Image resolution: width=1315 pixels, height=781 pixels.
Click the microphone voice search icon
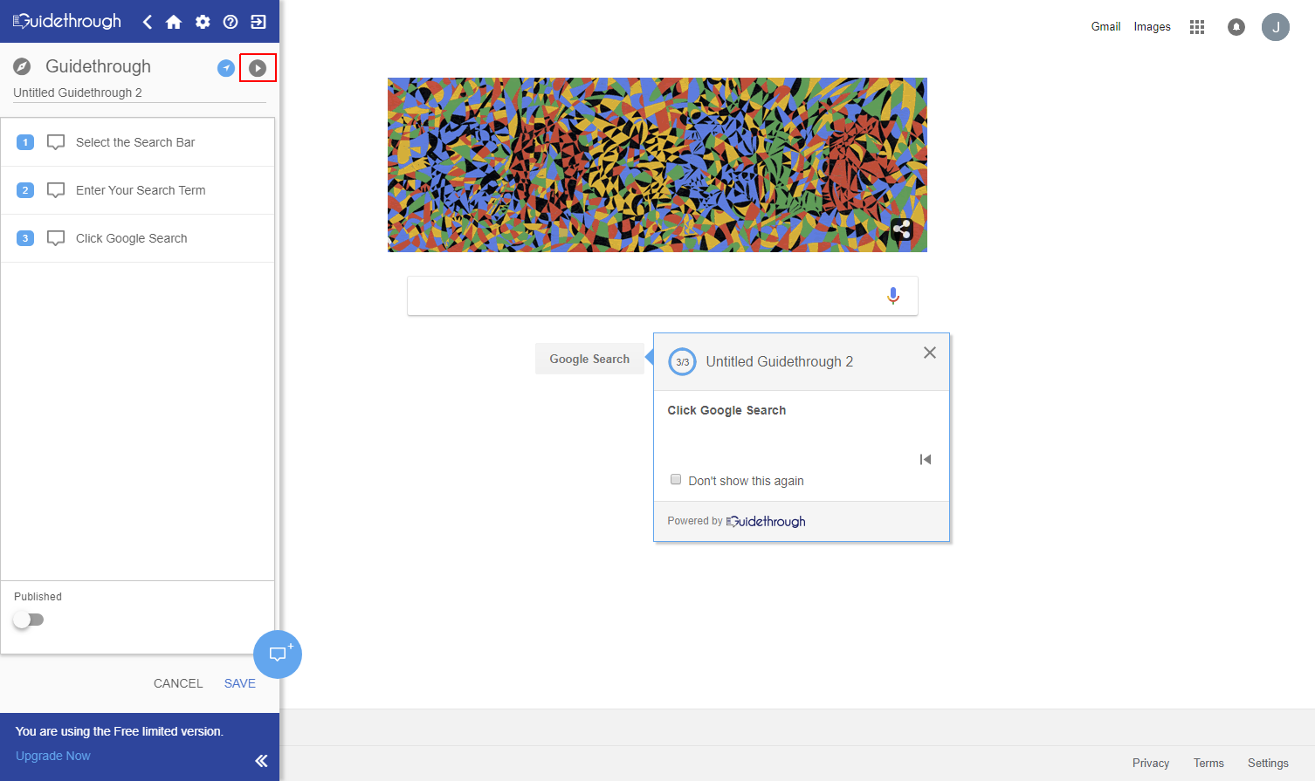point(893,296)
